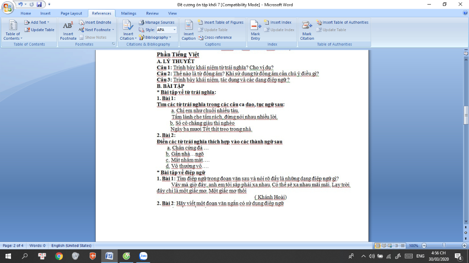Switch to Outline view
Image resolution: width=469 pixels, height=263 pixels.
coord(396,246)
